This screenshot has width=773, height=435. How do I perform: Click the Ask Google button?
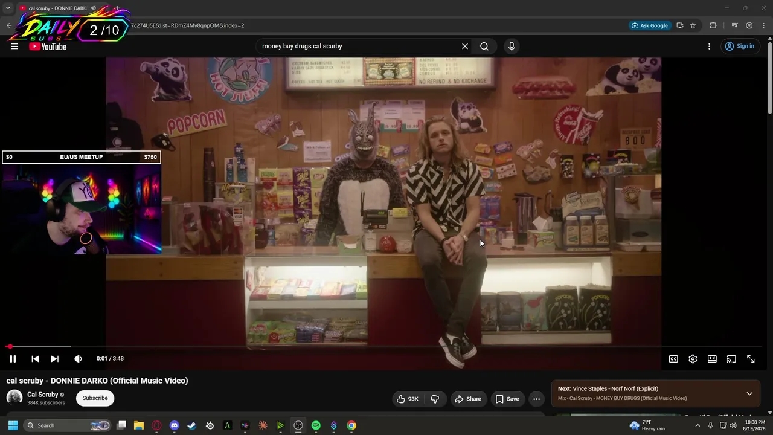click(650, 25)
